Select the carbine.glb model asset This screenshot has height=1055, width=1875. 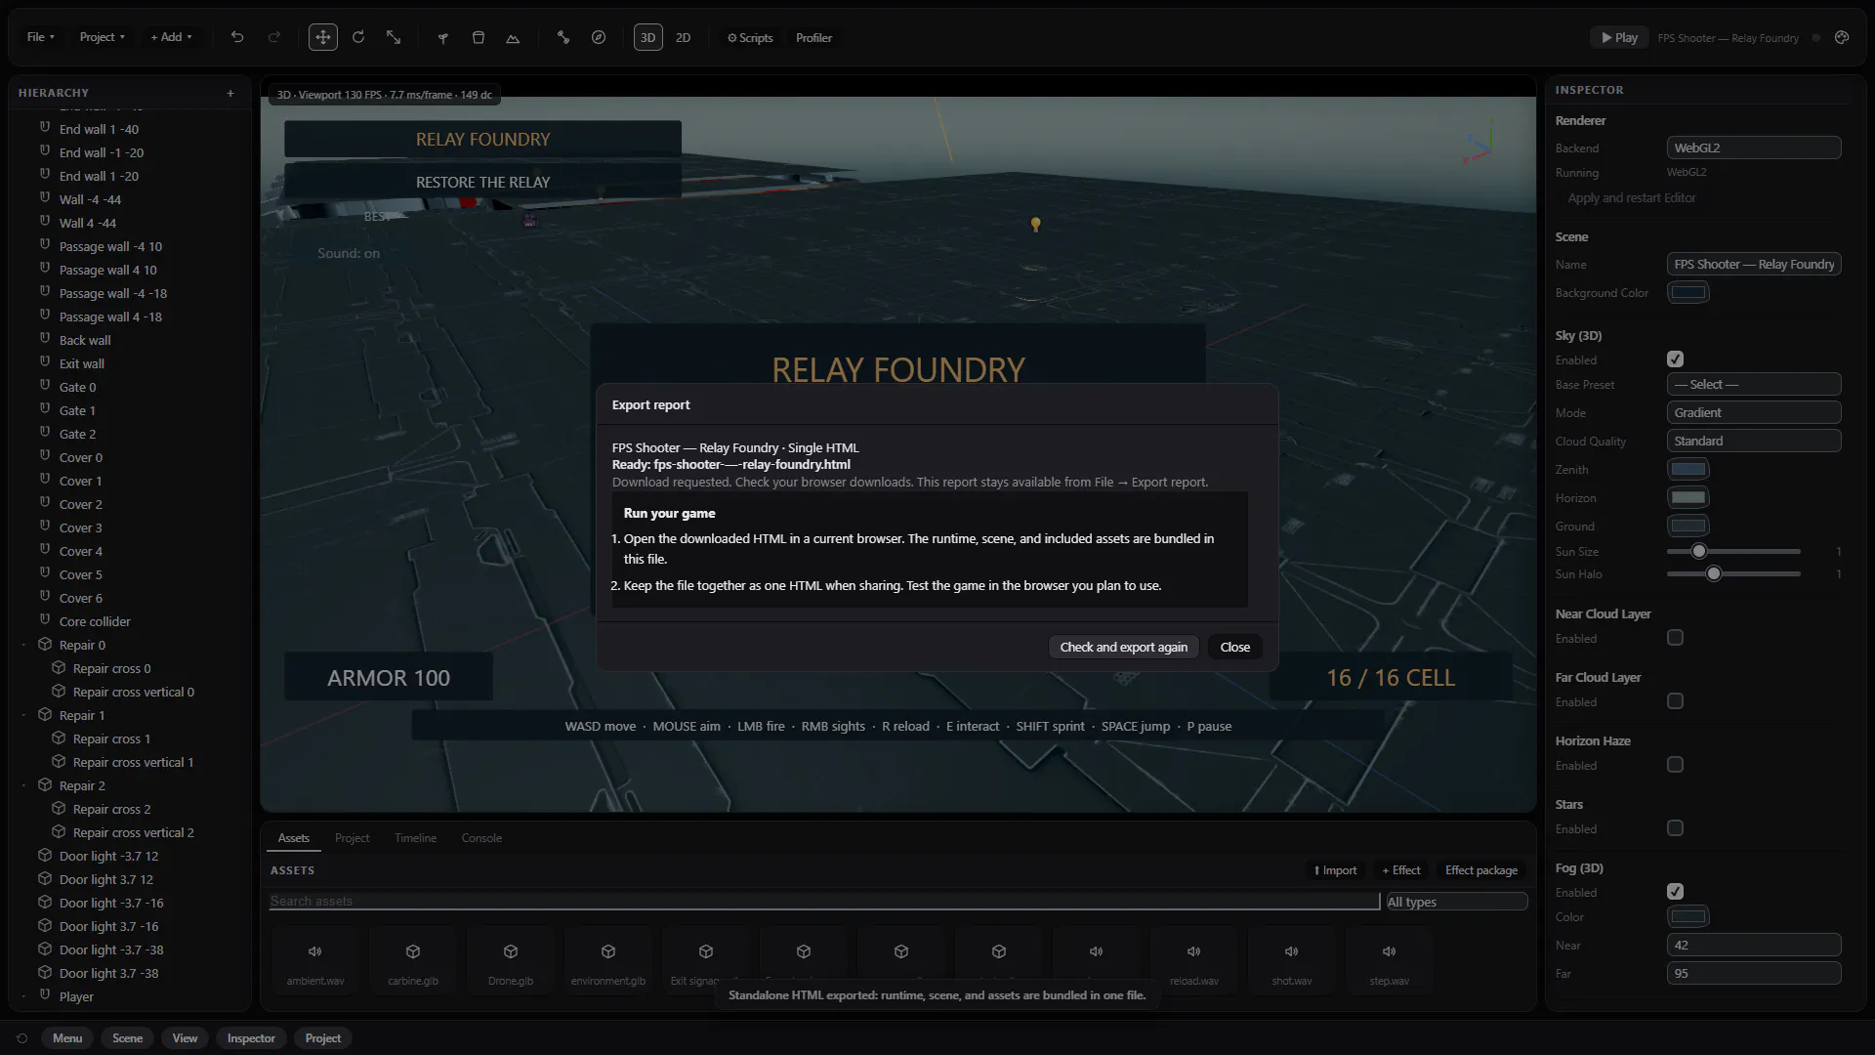(413, 962)
